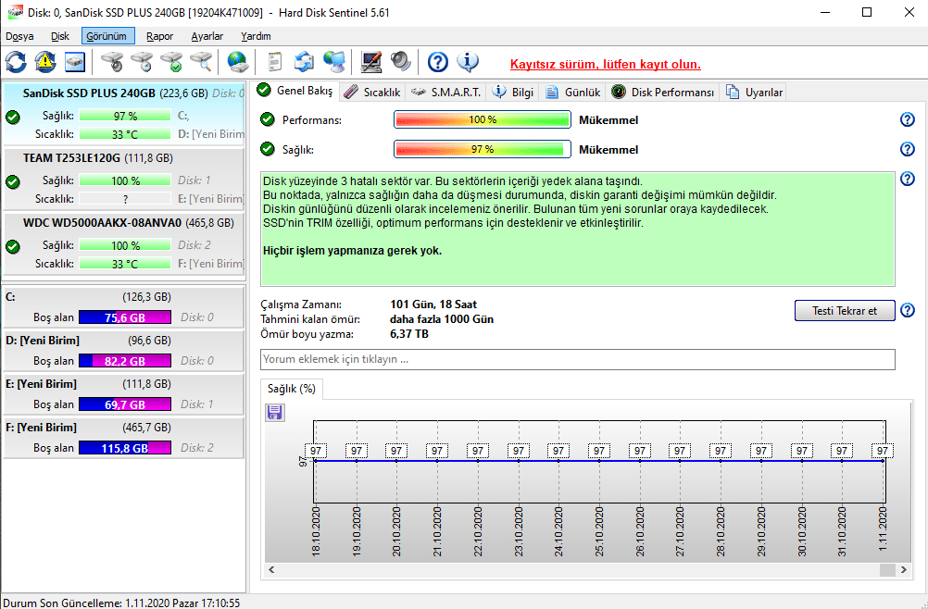Click the blue refresh arrows toolbar icon
928x609 pixels.
[16, 62]
